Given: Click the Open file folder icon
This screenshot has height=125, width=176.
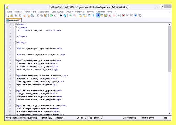Looking at the screenshot, I should point(12,15).
